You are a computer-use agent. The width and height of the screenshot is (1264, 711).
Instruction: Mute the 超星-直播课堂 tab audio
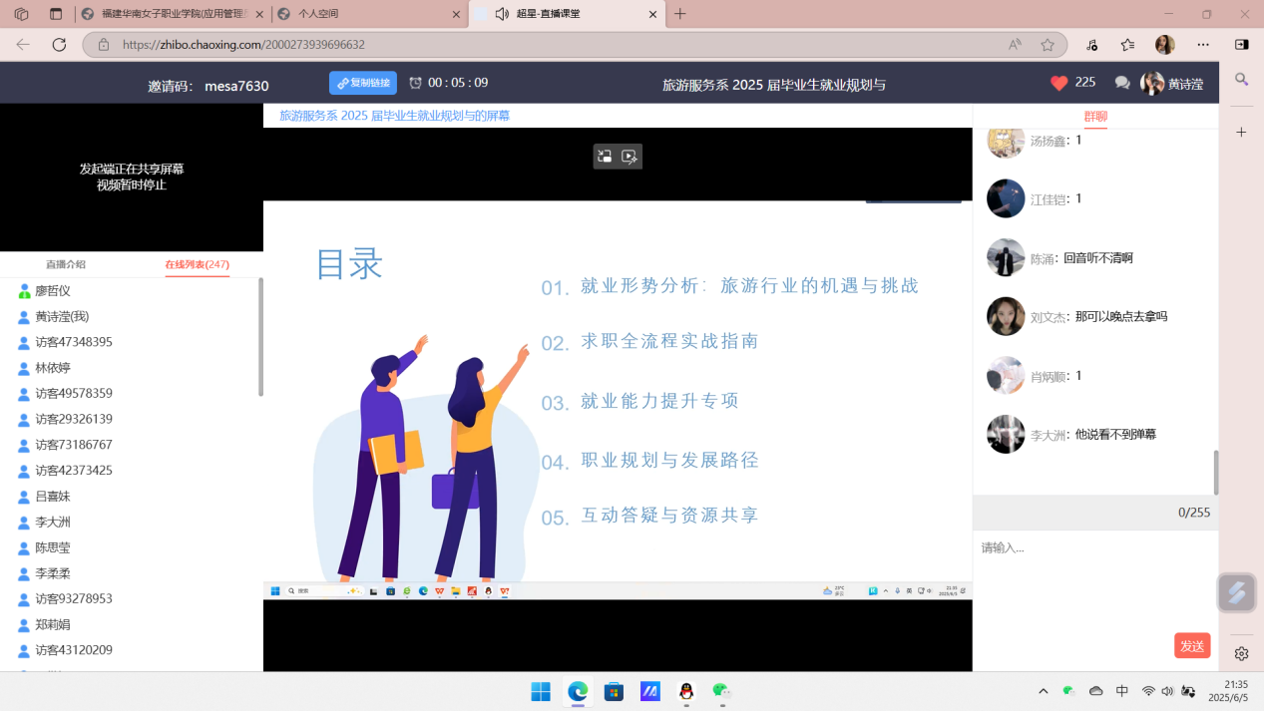502,14
